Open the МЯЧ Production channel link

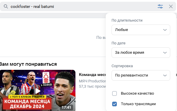(x=92, y=81)
